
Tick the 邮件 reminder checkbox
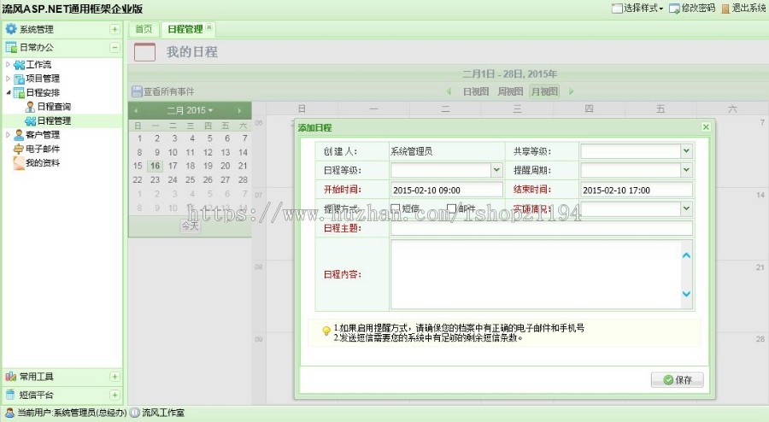452,208
